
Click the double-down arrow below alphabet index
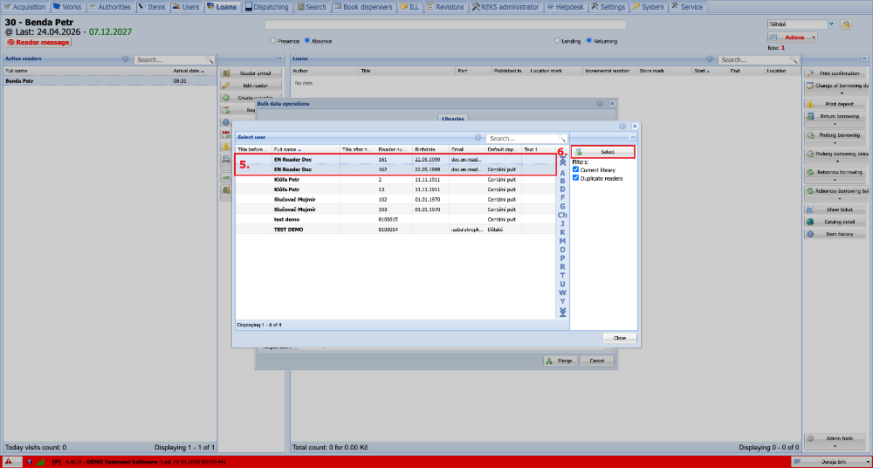[x=562, y=312]
